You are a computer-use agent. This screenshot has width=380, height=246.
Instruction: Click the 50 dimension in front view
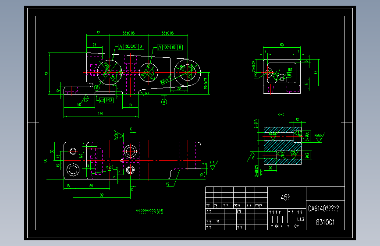coord(79,105)
